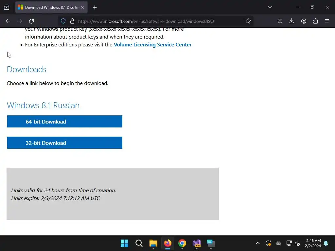Open Google Chrome from taskbar
This screenshot has height=251, width=335.
click(182, 243)
